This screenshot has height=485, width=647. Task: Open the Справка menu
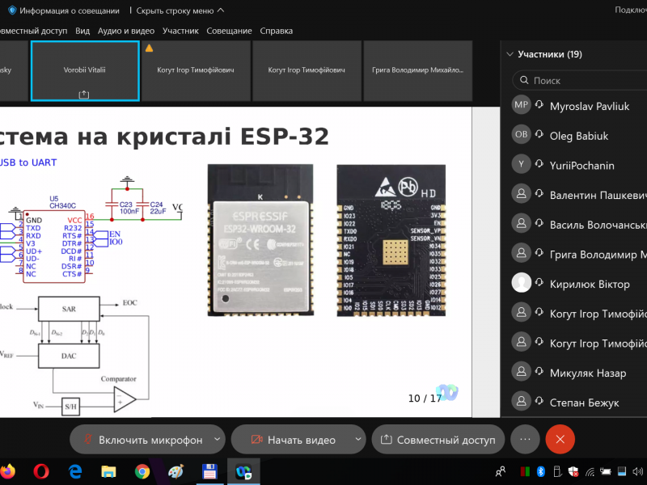click(x=277, y=31)
